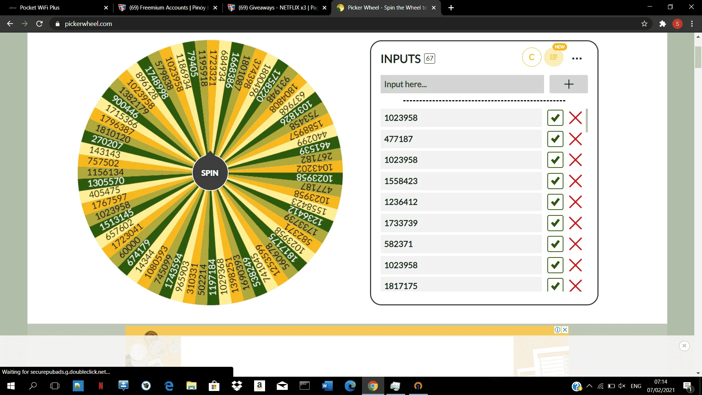Edit the 582371 input text row
The height and width of the screenshot is (395, 702).
(x=461, y=244)
